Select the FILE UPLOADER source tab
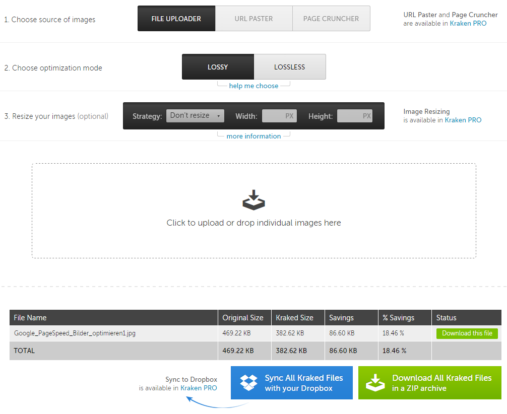The height and width of the screenshot is (414, 507). pyautogui.click(x=176, y=19)
